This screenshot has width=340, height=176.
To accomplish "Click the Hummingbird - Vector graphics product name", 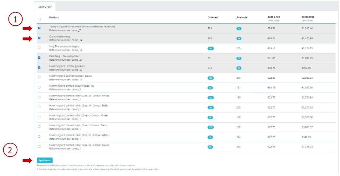I will pos(67,66).
